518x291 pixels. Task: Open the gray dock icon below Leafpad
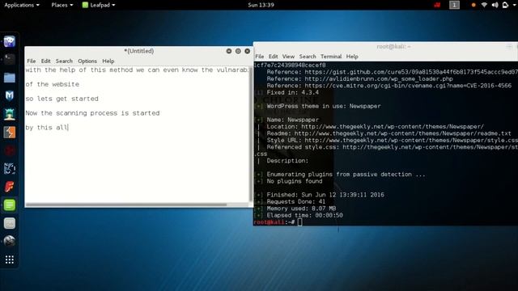9,223
